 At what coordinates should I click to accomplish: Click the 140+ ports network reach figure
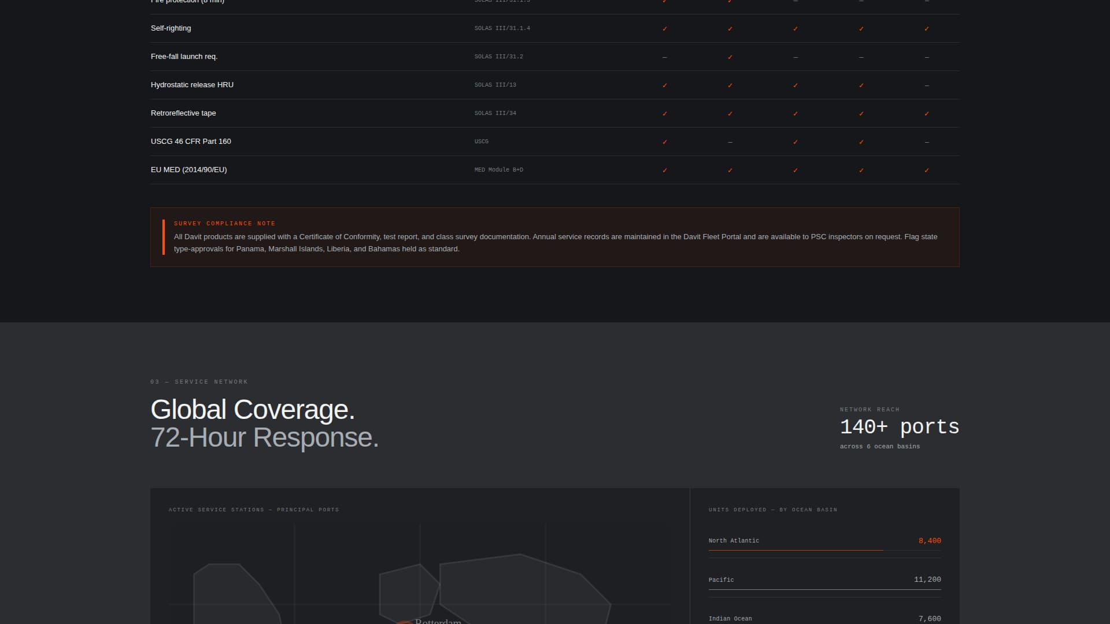tap(899, 427)
